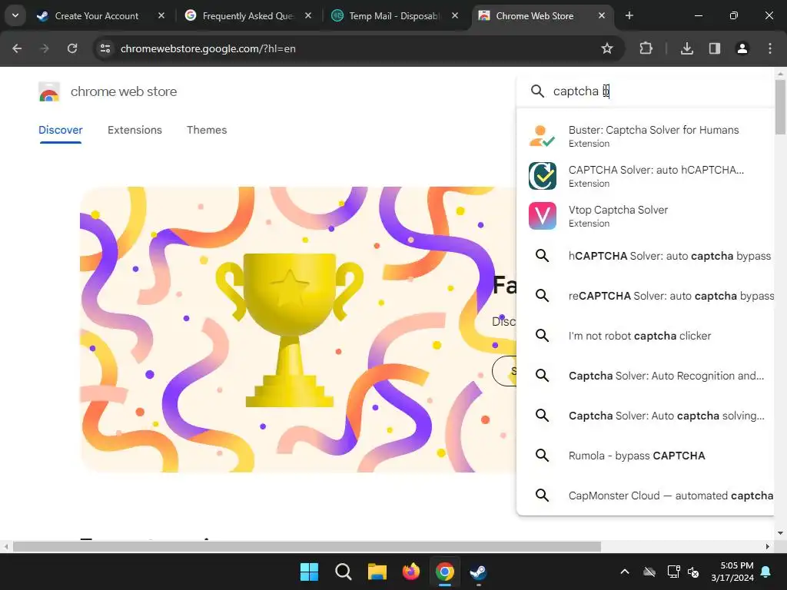
Task: Open the notification bell
Action: (x=766, y=572)
